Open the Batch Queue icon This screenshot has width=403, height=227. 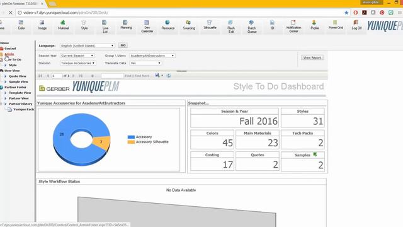coord(252,26)
